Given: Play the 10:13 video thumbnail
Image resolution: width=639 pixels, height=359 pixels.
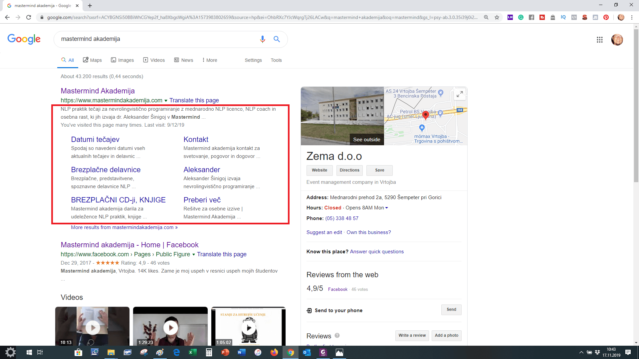Looking at the screenshot, I should click(93, 327).
